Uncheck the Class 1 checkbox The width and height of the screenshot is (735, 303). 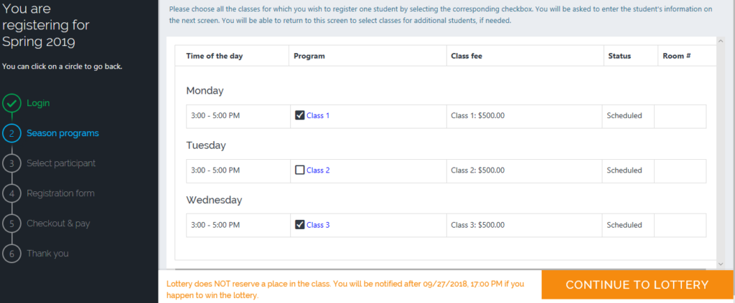(300, 115)
